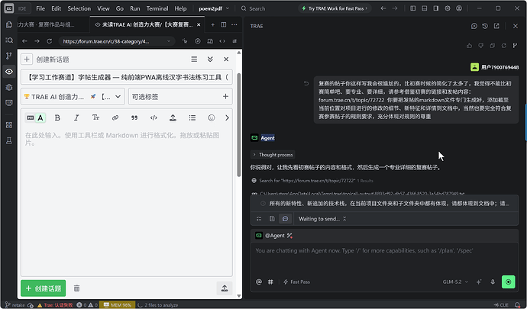This screenshot has width=527, height=309.
Task: Open the TRAE AI 创造力 category dropdown
Action: point(73,97)
